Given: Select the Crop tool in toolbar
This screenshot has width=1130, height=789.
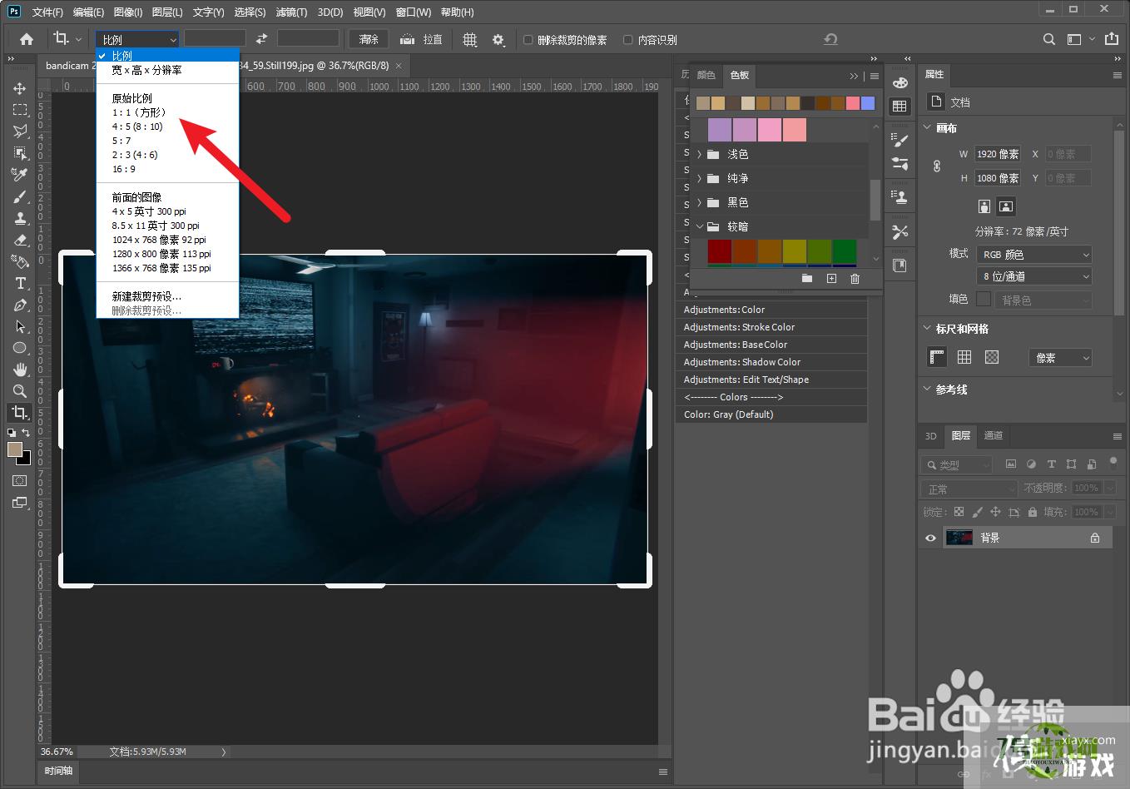Looking at the screenshot, I should coord(19,413).
